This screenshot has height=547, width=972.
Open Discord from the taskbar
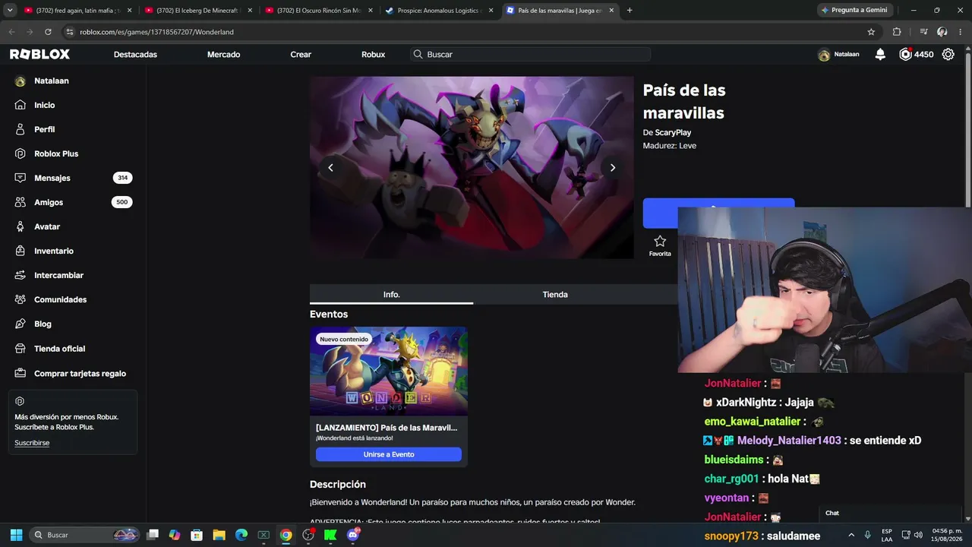point(353,535)
